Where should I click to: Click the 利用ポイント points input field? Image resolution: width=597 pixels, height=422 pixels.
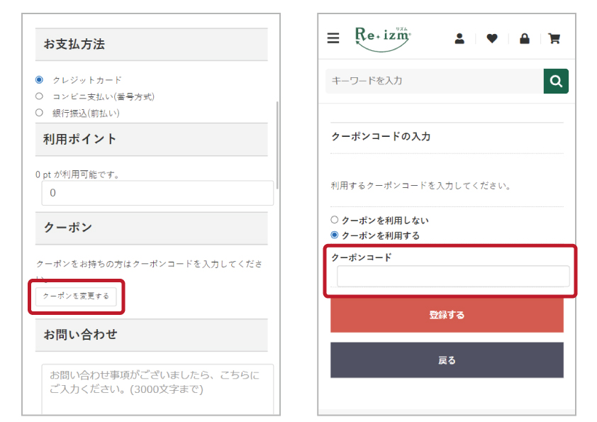point(157,193)
